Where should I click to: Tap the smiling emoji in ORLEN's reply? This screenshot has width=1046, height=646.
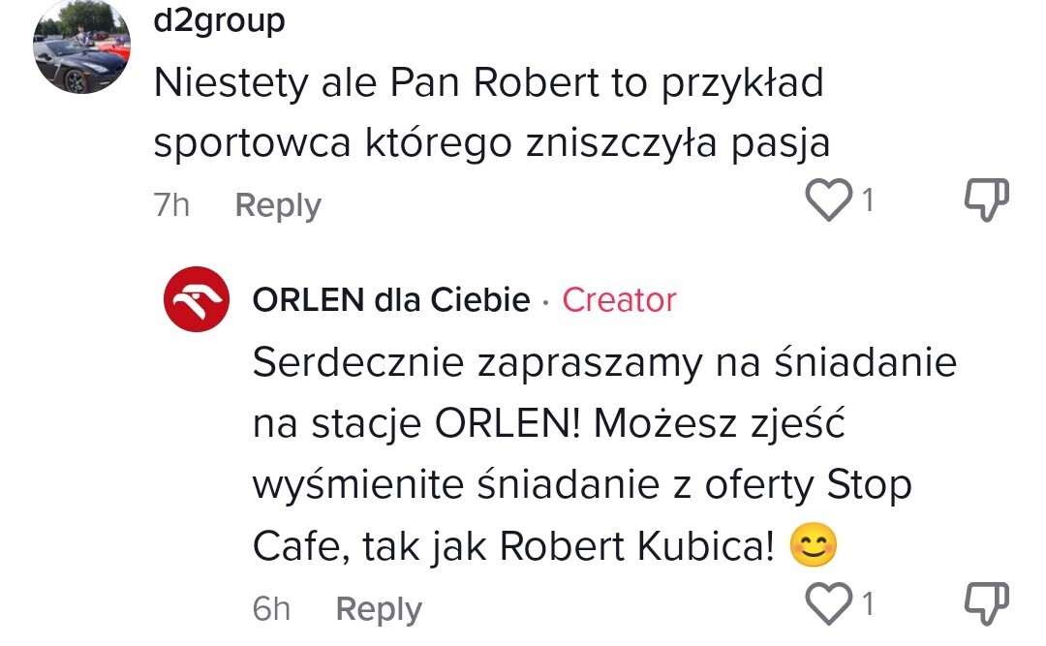click(813, 548)
